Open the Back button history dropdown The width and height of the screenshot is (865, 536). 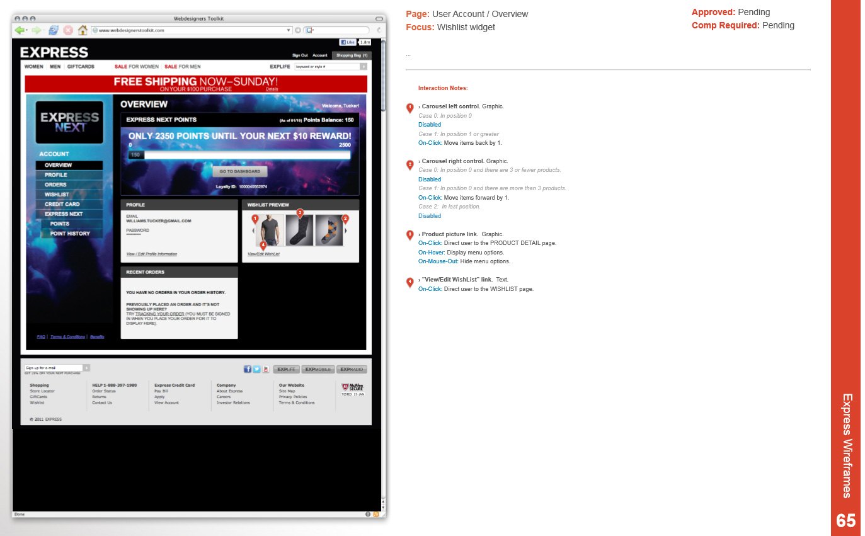tap(27, 30)
